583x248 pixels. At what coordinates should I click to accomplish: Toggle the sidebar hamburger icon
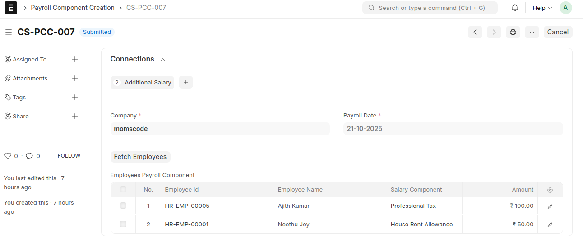pyautogui.click(x=8, y=32)
